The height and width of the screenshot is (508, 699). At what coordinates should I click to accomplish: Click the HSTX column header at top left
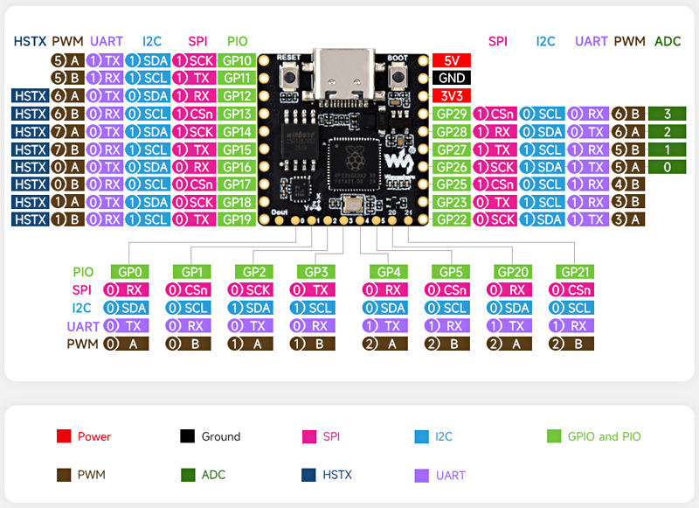[30, 41]
